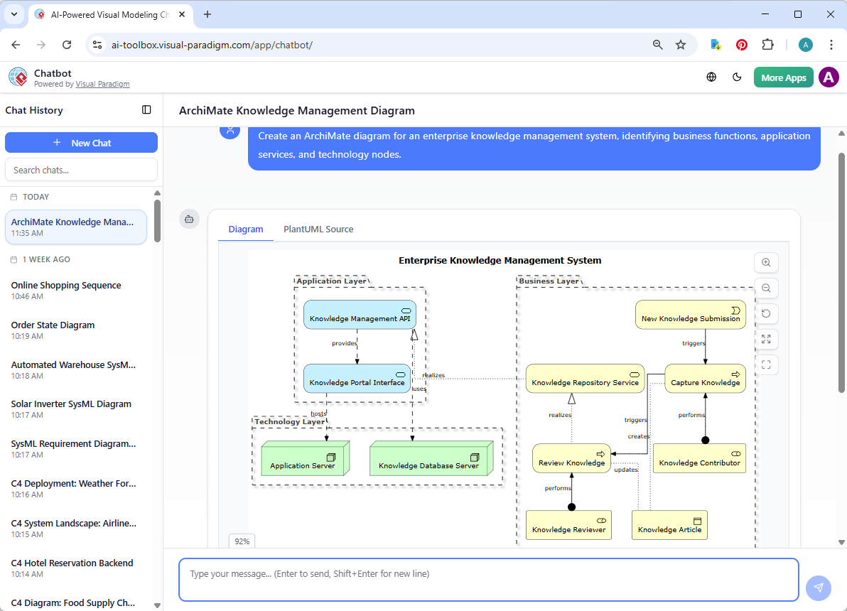Open the Order State Diagram chat
Screen dimensions: 847x611
tap(52, 325)
